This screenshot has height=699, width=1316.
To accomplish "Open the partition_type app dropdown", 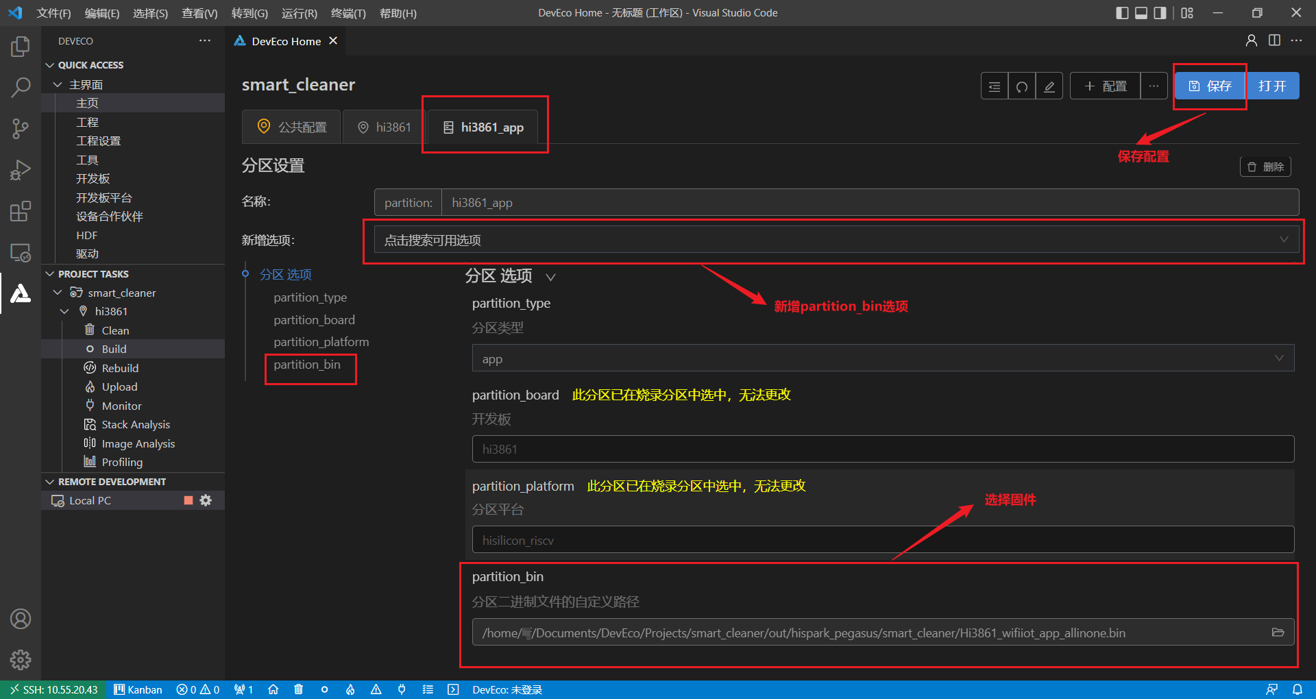I will [x=883, y=358].
